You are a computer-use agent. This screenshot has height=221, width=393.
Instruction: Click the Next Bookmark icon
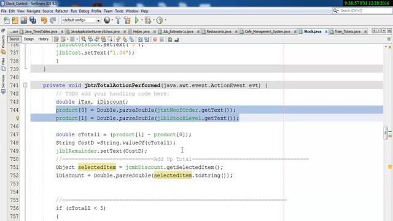(125, 39)
